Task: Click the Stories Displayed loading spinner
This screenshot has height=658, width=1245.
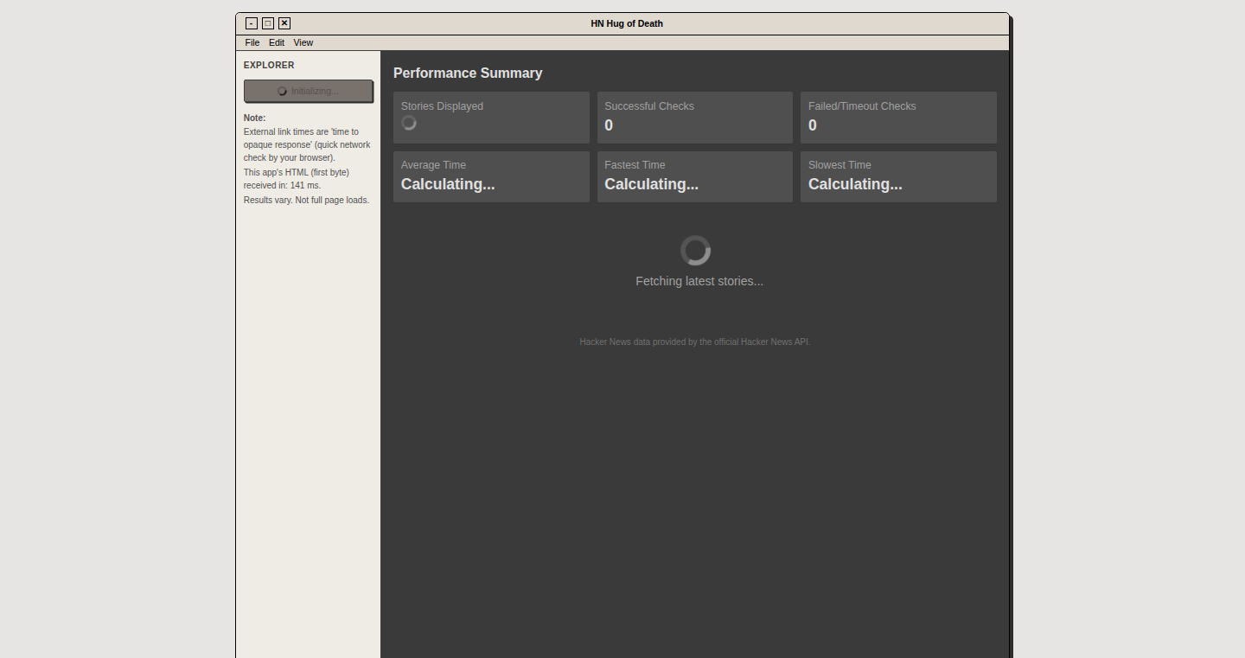Action: [409, 123]
